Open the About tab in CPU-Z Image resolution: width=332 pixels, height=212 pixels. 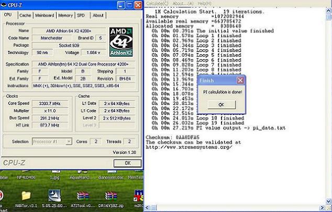click(98, 15)
